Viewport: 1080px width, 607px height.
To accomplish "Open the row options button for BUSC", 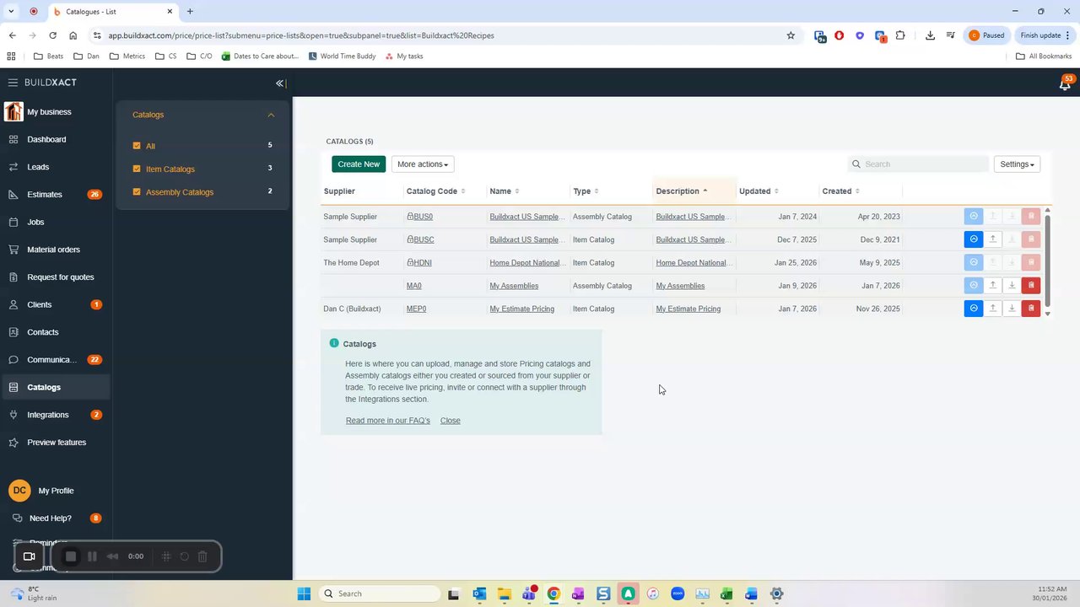I will [974, 239].
